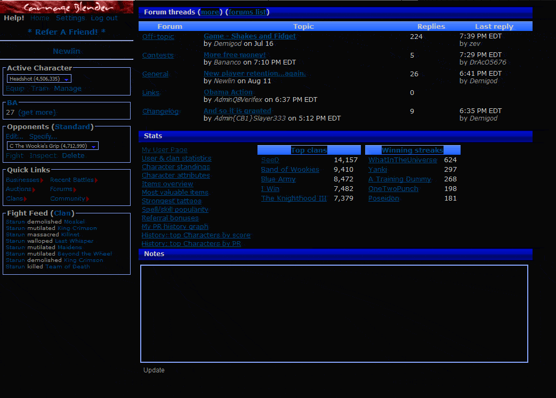Click the Standard opponents list link
The width and height of the screenshot is (556, 398).
point(72,126)
